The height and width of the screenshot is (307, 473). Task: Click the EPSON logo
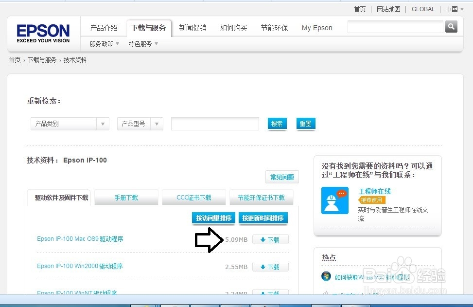pyautogui.click(x=43, y=34)
